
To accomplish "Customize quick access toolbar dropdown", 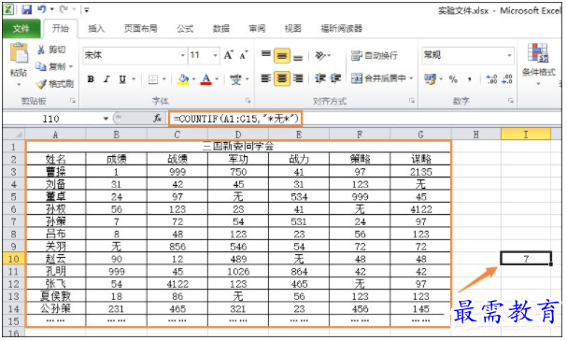I will pos(87,9).
